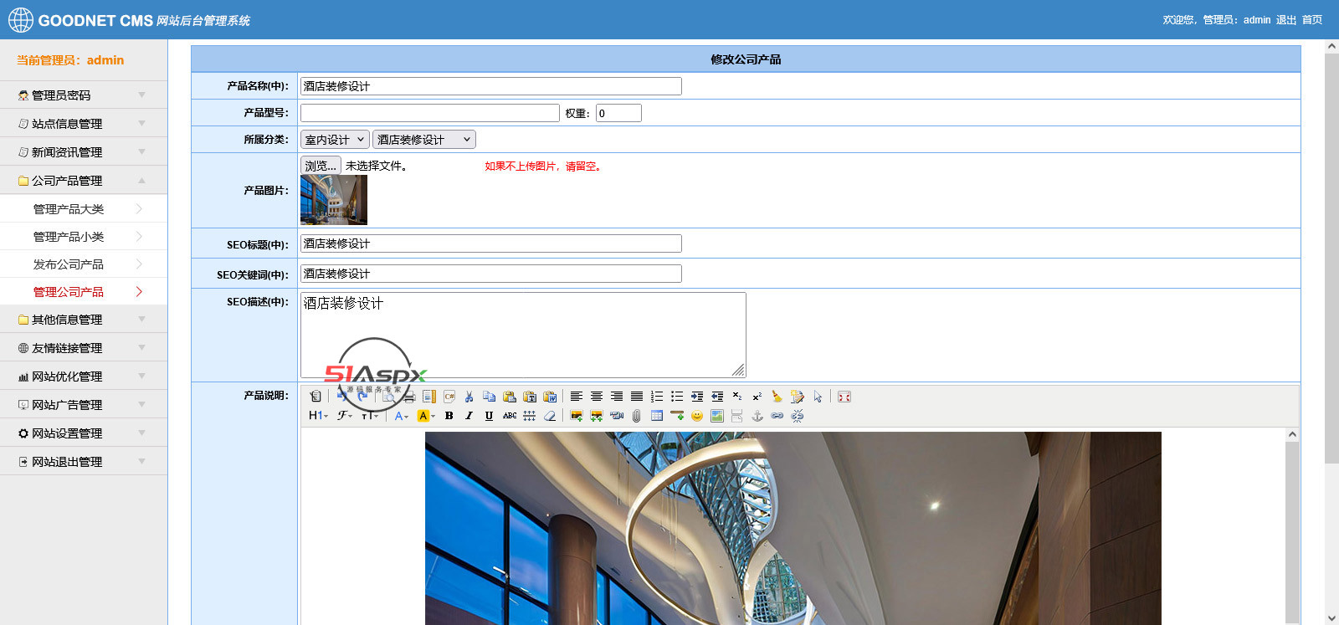
Task: Apply superscript formatting
Action: coord(757,397)
